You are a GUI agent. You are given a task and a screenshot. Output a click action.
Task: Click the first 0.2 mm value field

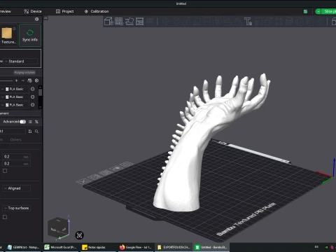coord(17,157)
